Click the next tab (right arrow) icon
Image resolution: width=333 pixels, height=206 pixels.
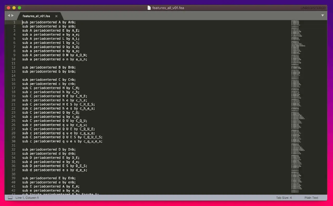pos(12,16)
